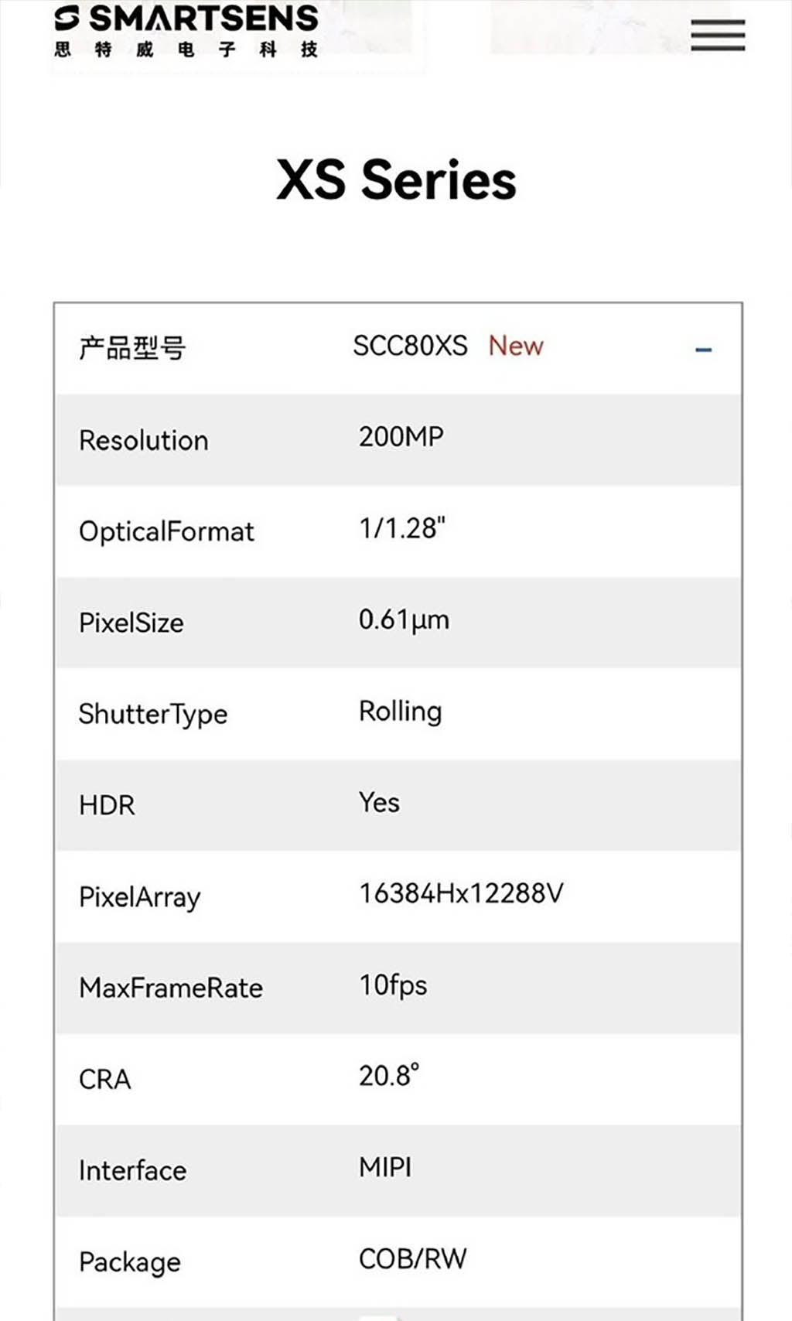The image size is (792, 1321).
Task: Open the hamburger menu
Action: pyautogui.click(x=718, y=35)
